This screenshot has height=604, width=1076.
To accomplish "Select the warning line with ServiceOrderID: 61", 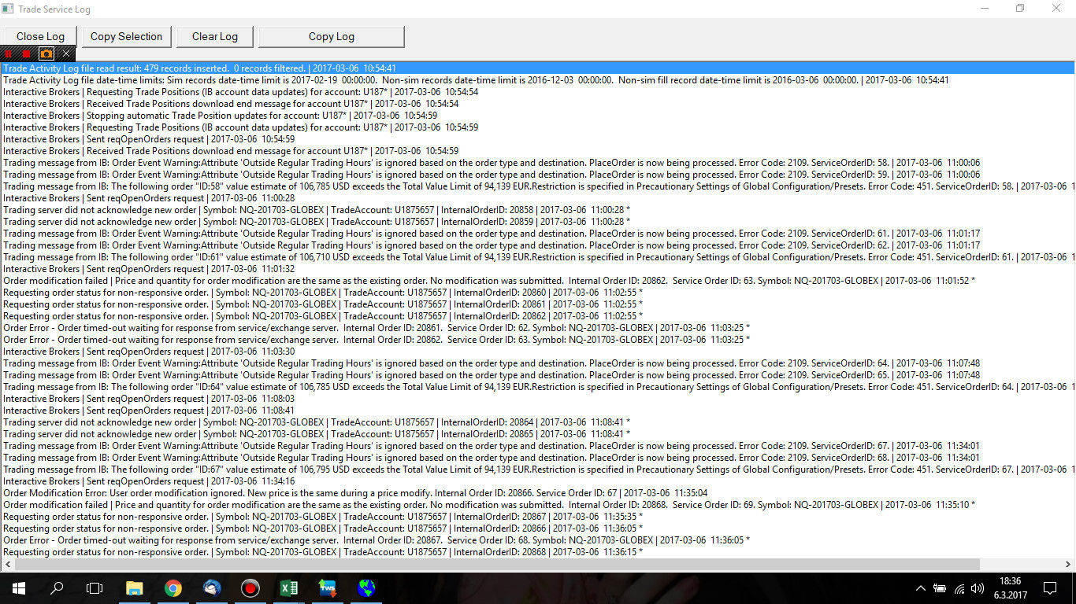I will (x=538, y=234).
